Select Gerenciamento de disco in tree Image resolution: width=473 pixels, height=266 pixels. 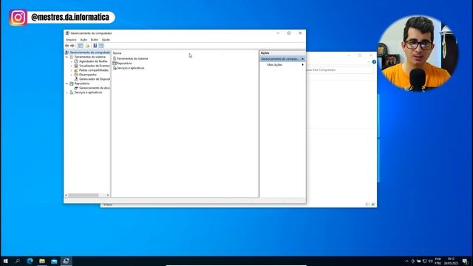[95, 88]
